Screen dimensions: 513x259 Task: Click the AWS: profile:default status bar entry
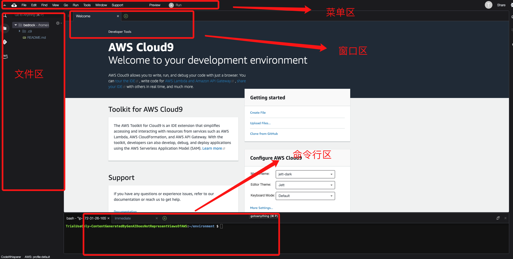click(37, 257)
